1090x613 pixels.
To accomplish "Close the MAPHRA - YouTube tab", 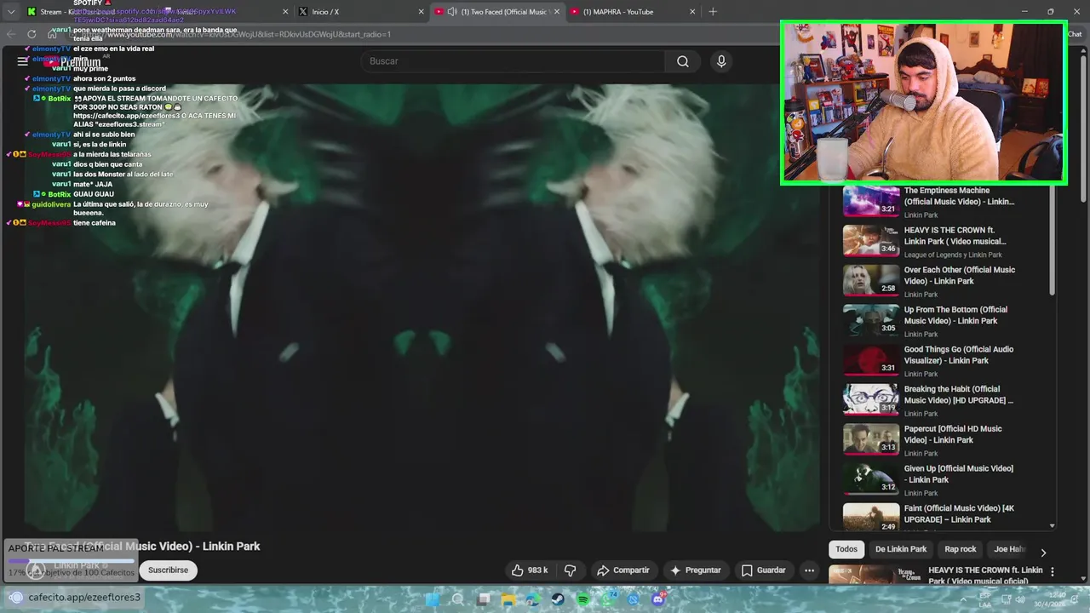I will point(692,12).
